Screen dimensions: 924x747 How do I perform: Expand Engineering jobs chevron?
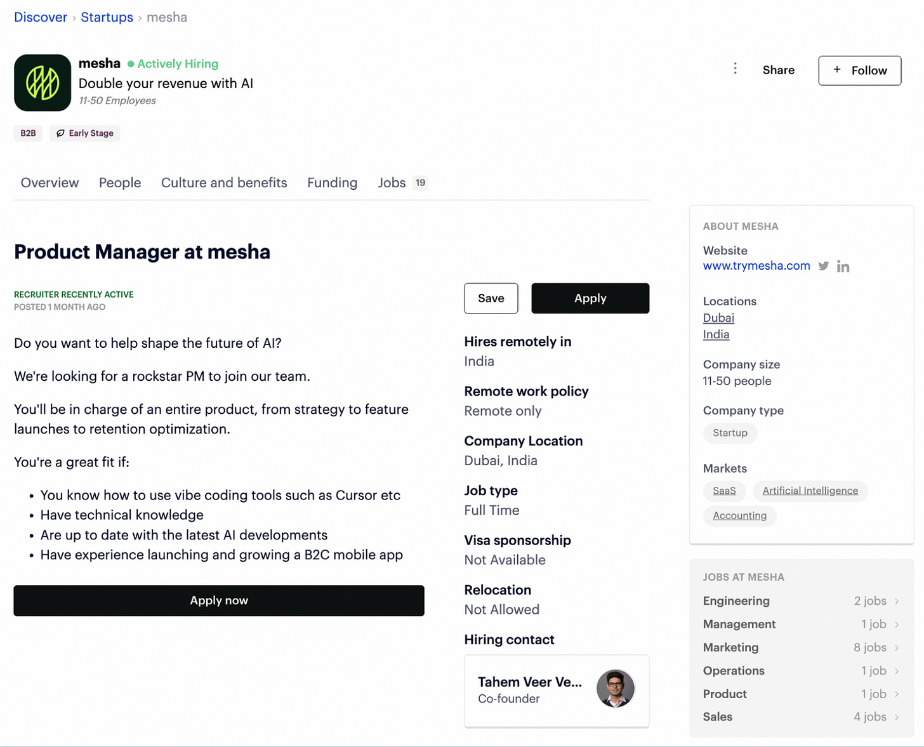897,601
